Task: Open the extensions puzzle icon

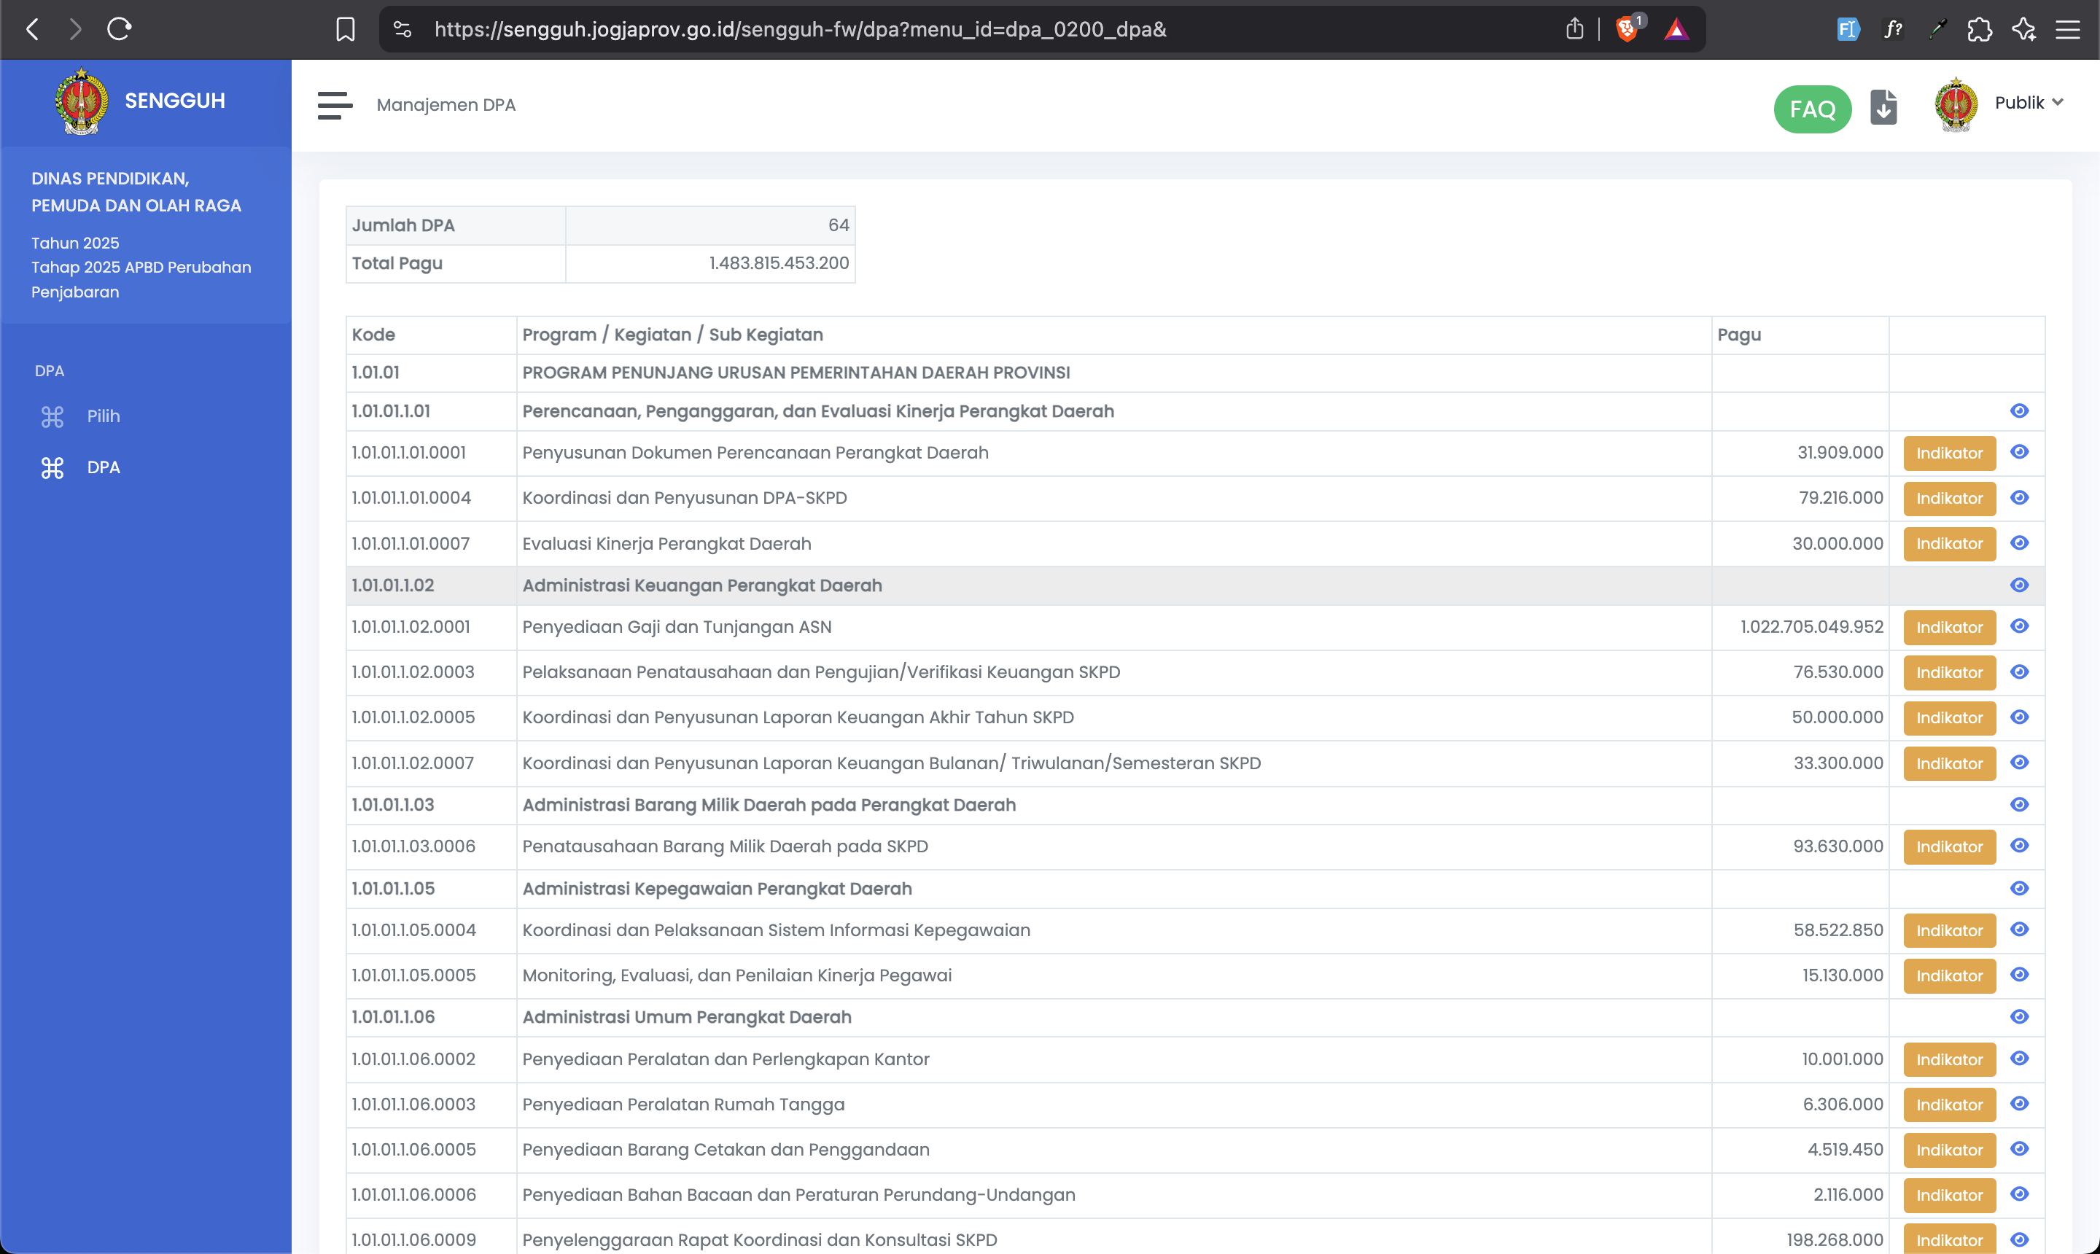Action: (x=1979, y=30)
